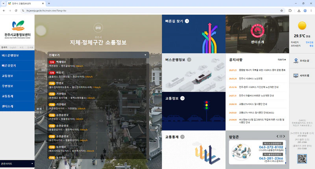Click the 오시는길 map pin icon
Viewport: 315px width, 169px height.
(296, 61)
